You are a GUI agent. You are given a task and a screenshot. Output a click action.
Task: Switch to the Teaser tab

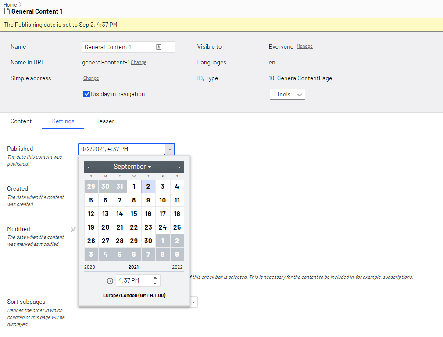tap(105, 121)
